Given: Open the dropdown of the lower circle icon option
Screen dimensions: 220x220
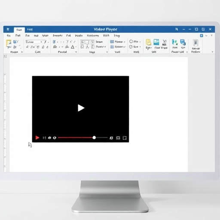Looking at the screenshot, I should pos(140,47).
